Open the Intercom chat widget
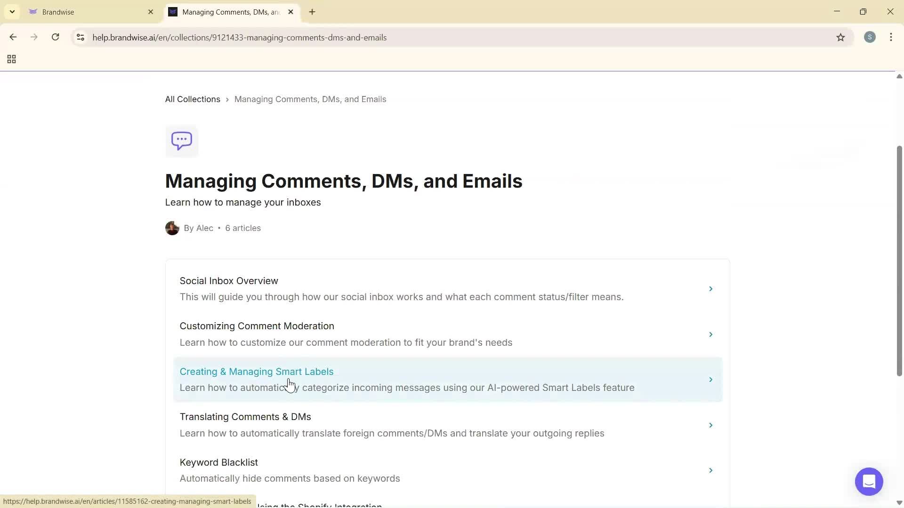This screenshot has height=508, width=904. tap(869, 482)
